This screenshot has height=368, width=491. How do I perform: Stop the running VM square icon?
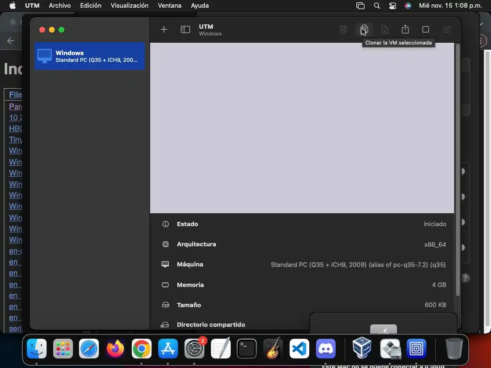tap(426, 29)
